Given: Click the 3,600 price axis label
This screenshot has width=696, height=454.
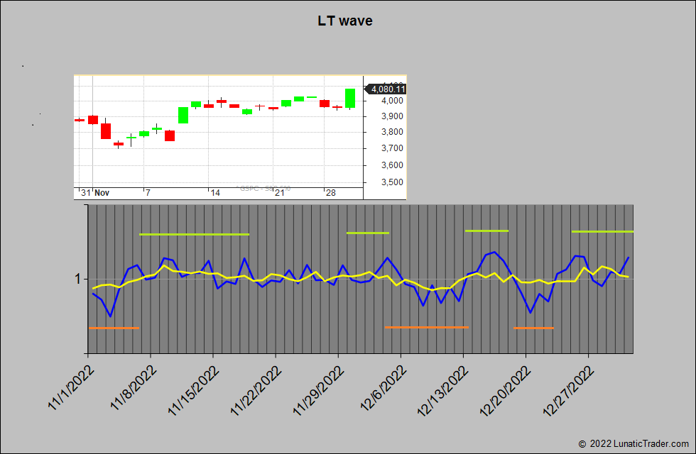Looking at the screenshot, I should pyautogui.click(x=392, y=165).
